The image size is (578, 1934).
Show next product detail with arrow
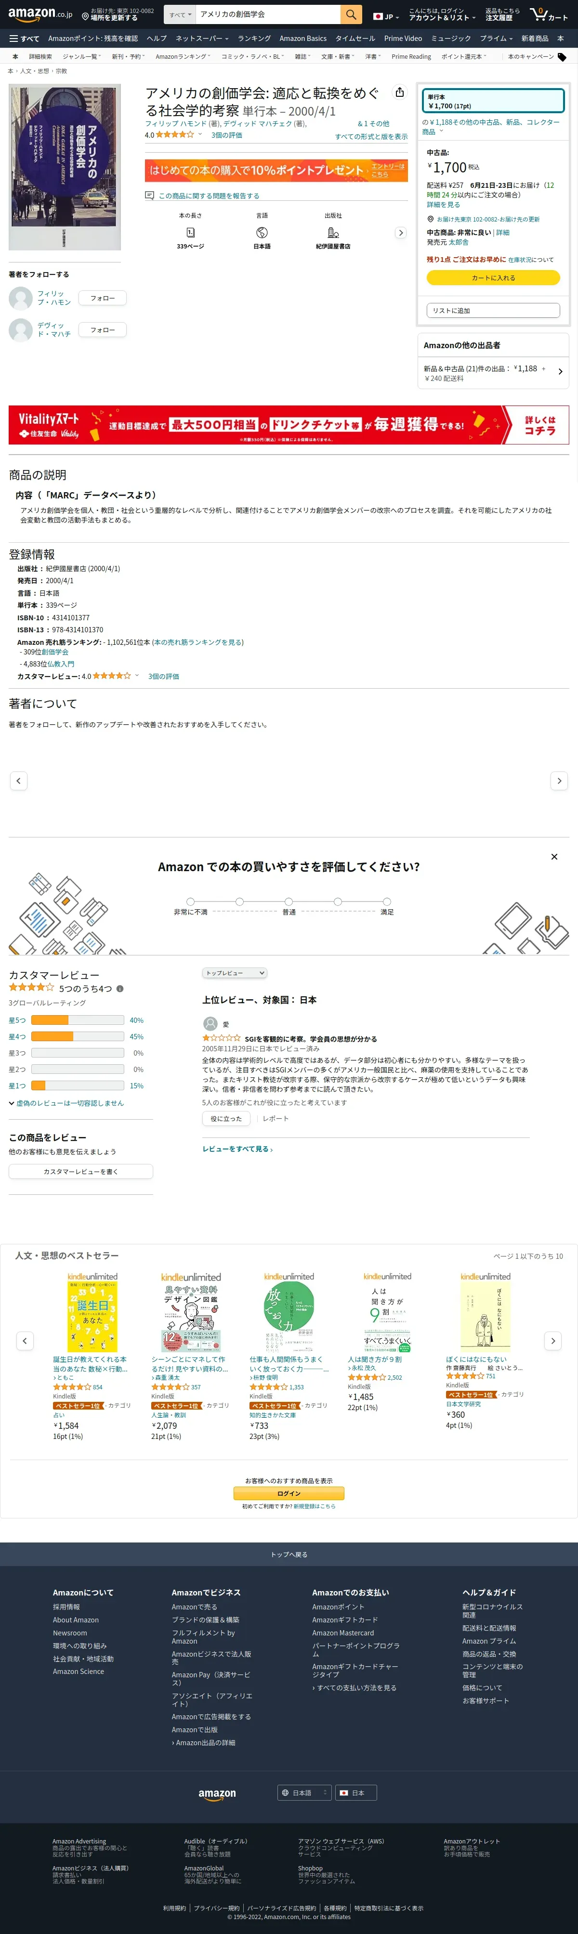coord(401,233)
